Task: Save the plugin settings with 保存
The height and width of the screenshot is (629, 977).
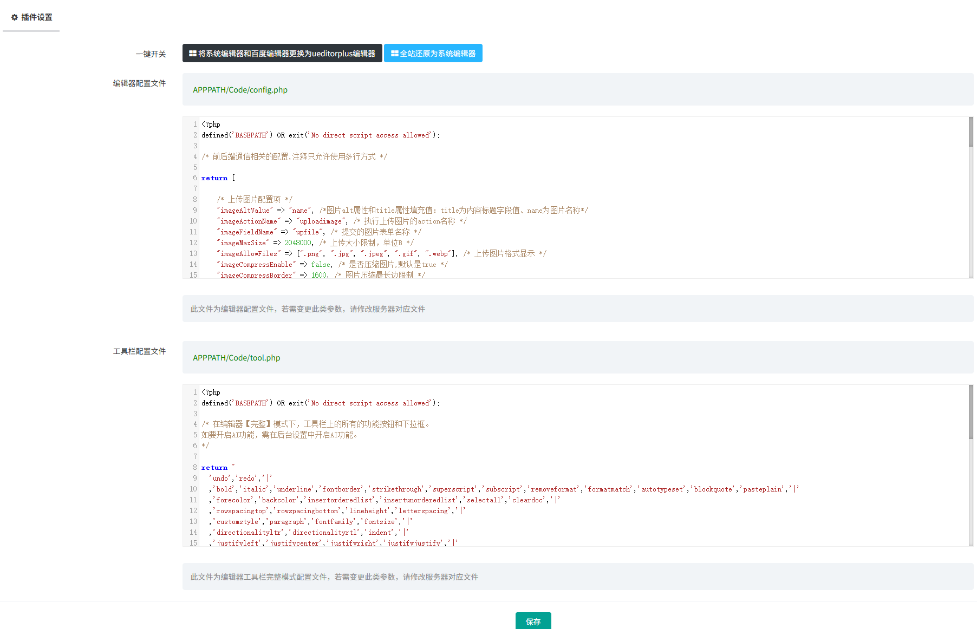Action: [533, 621]
